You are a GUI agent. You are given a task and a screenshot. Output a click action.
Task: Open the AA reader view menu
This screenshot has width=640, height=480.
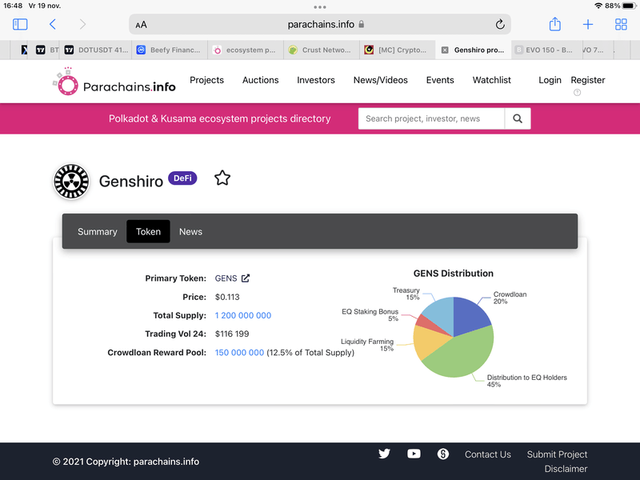coord(142,25)
